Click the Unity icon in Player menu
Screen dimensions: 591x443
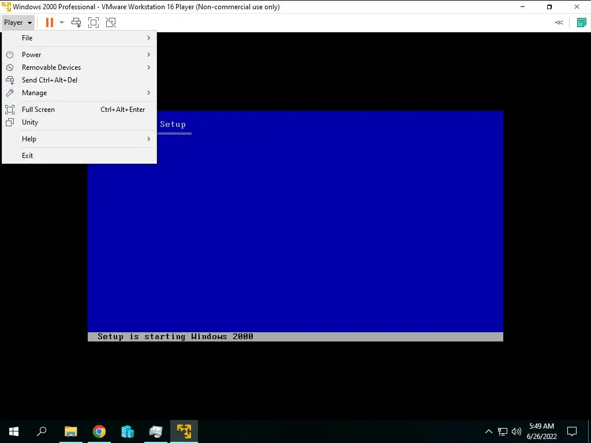tap(10, 122)
